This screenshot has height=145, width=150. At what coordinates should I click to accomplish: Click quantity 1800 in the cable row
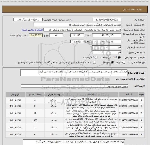pyautogui.click(x=35, y=120)
